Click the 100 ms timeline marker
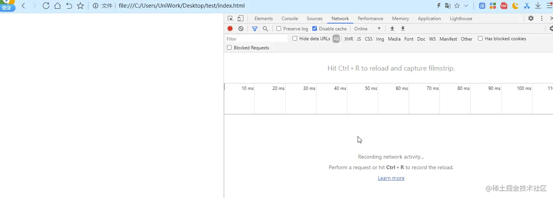 pyautogui.click(x=524, y=88)
